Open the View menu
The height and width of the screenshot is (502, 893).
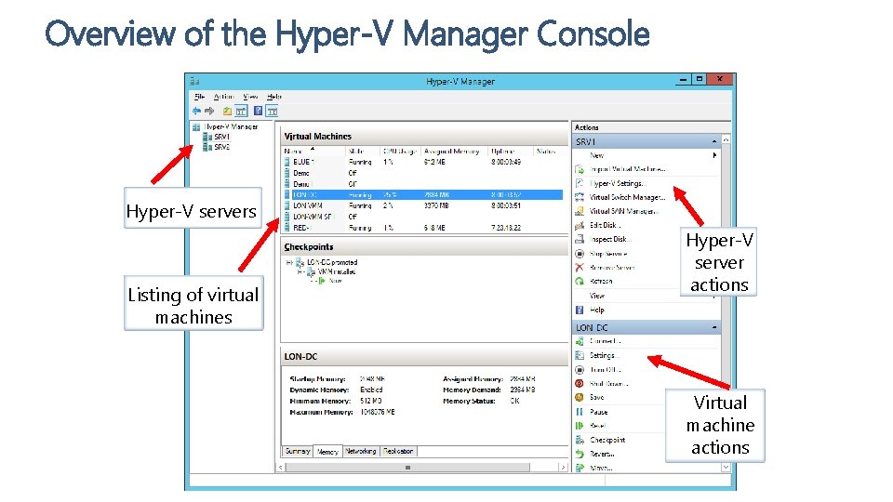[x=250, y=97]
